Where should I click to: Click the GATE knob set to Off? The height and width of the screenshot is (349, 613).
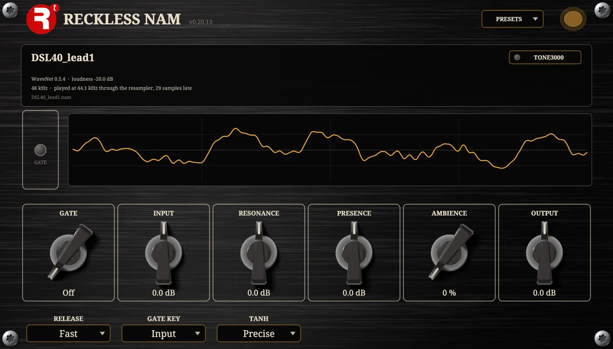pos(68,252)
